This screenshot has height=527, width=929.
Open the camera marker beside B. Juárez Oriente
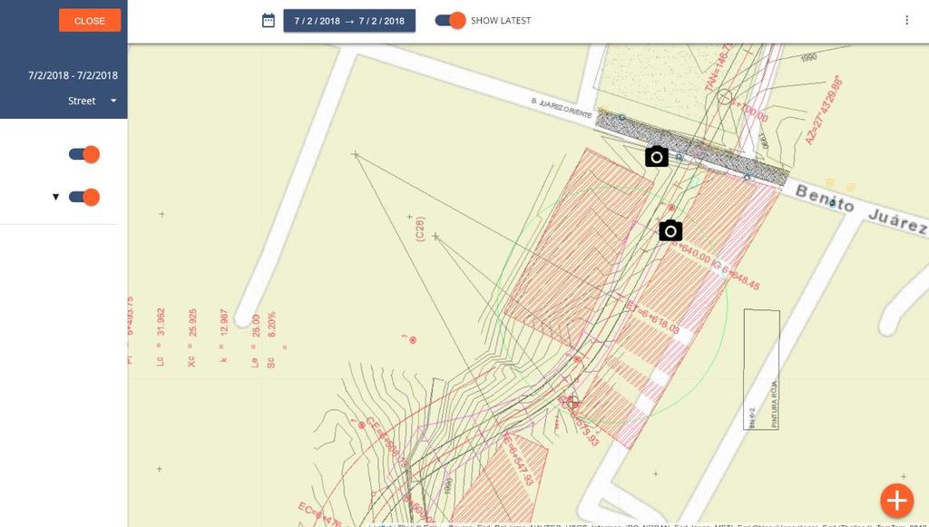657,157
